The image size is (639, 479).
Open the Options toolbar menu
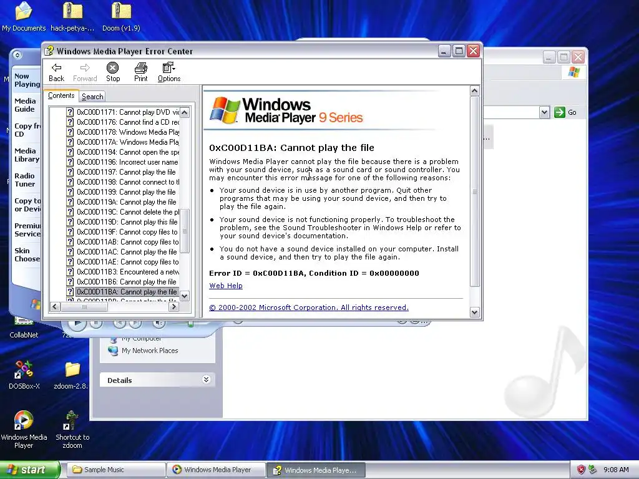168,72
